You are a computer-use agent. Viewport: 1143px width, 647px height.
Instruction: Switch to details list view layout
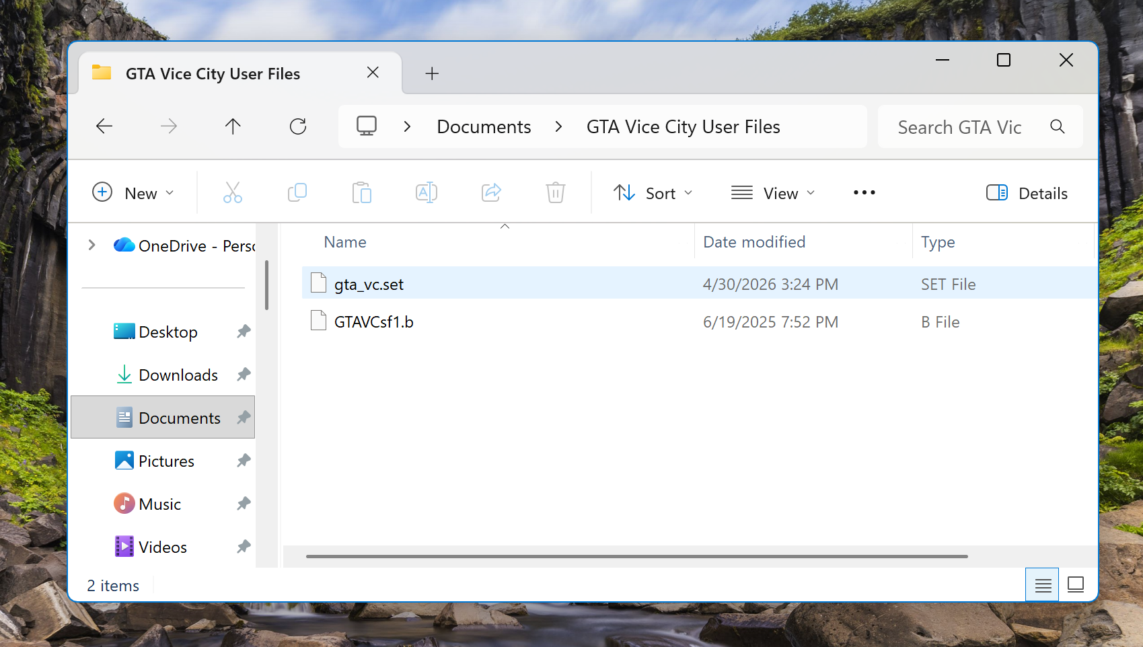[1043, 585]
